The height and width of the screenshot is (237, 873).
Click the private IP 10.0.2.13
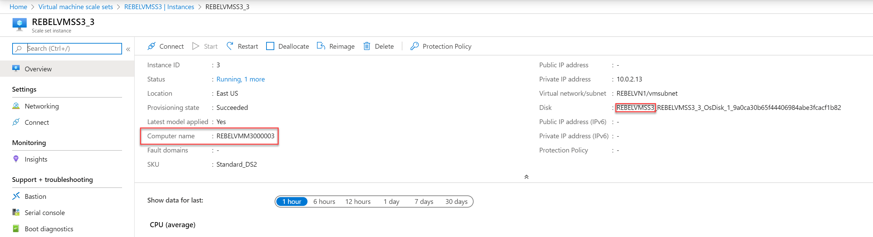coord(629,79)
